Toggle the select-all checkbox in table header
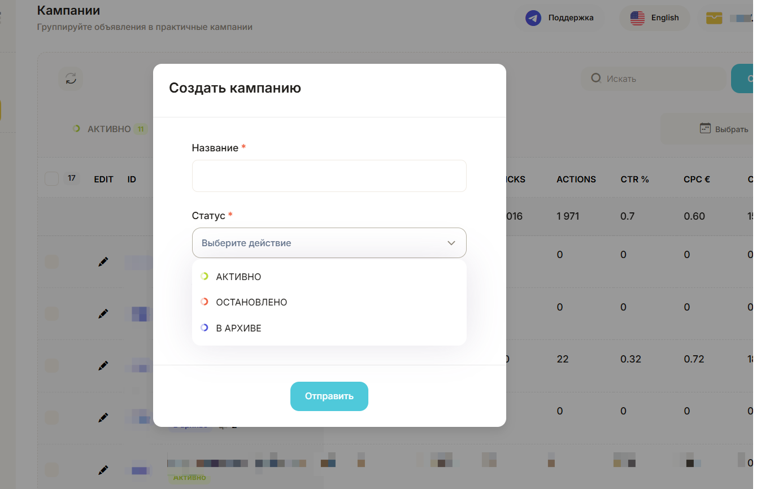 tap(51, 179)
